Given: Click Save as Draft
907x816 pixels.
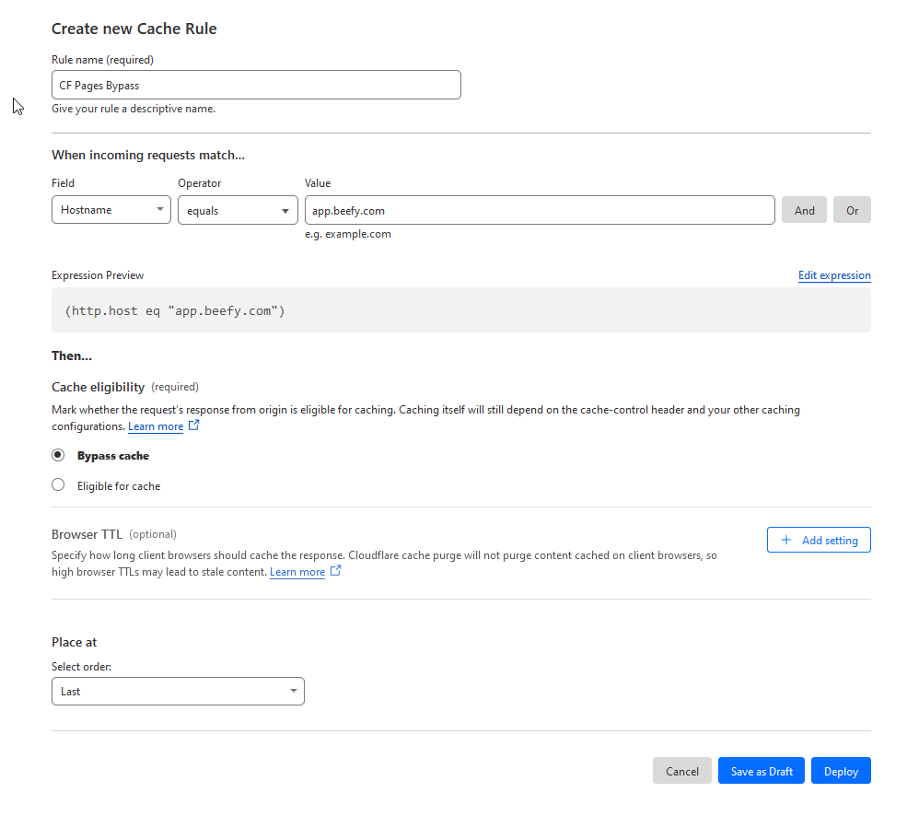Looking at the screenshot, I should click(x=761, y=770).
